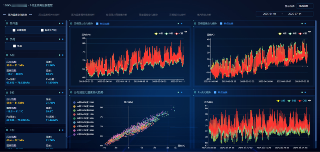Enable the 标准大气压 checkbox
Image resolution: width=320 pixels, height=152 pixels.
pyautogui.click(x=42, y=30)
